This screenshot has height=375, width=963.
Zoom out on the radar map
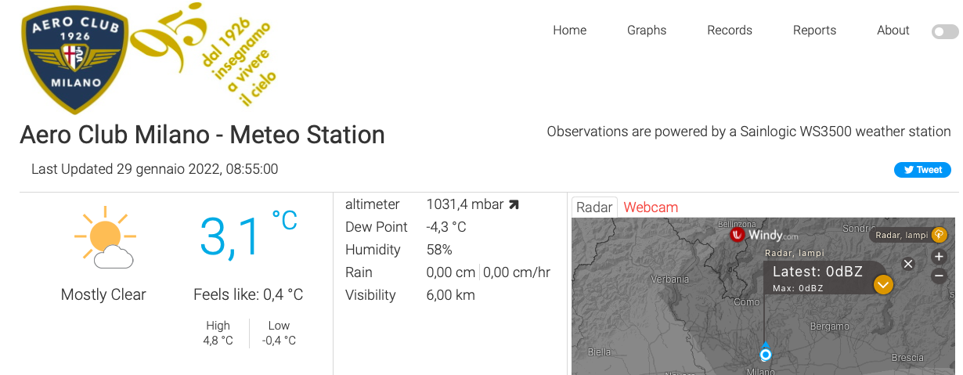click(x=939, y=276)
